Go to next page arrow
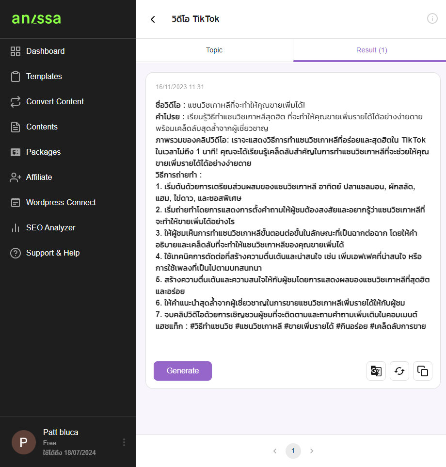 coord(311,451)
